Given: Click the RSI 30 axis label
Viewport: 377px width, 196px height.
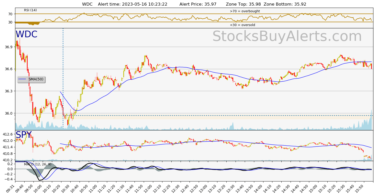Looking at the screenshot, I should [x=10, y=22].
